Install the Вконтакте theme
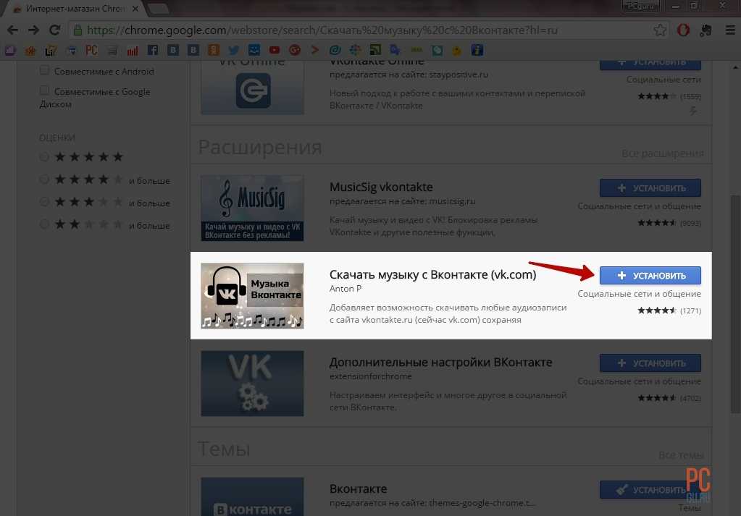 click(x=650, y=490)
